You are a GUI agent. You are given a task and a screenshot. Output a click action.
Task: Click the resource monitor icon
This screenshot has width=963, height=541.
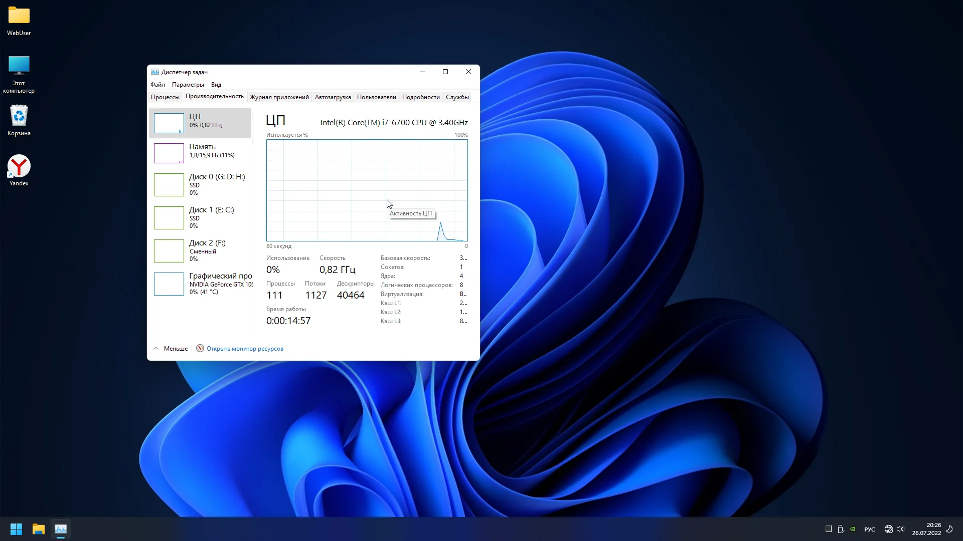200,349
